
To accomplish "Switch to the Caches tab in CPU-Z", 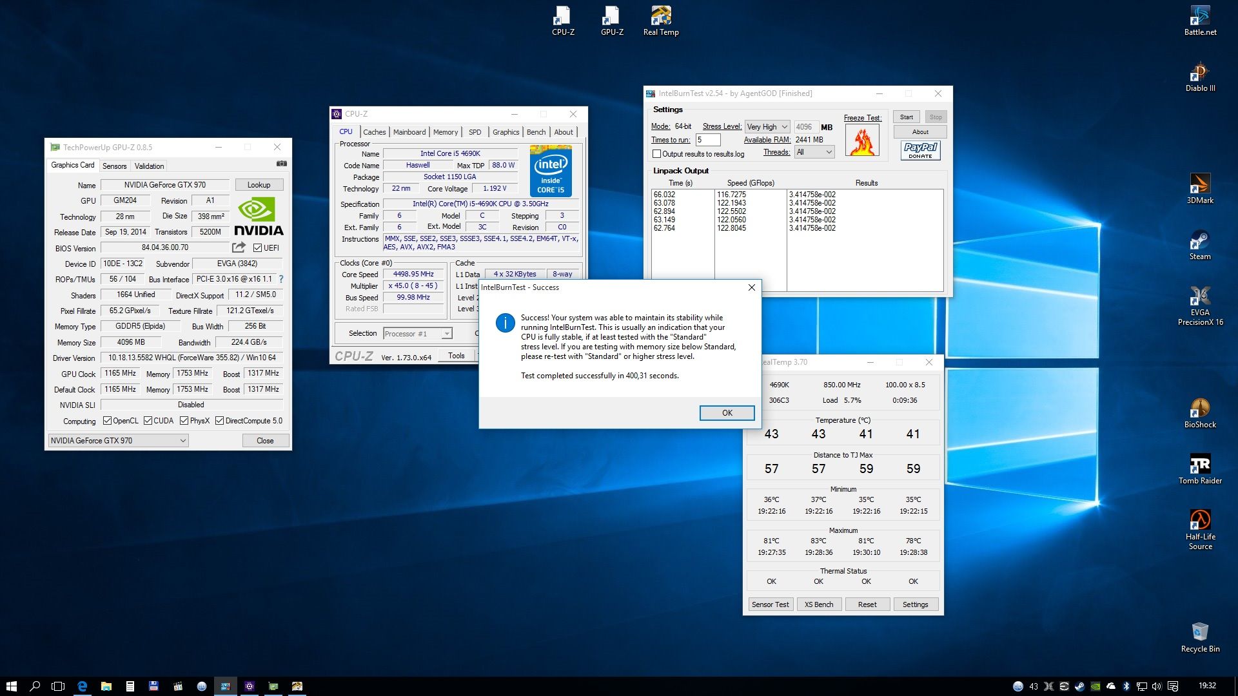I will (x=374, y=132).
